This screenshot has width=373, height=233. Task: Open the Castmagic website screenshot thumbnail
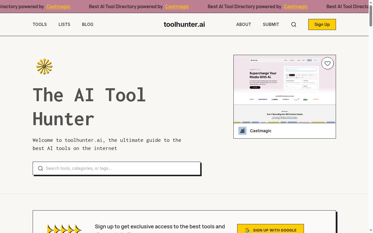[x=285, y=89]
